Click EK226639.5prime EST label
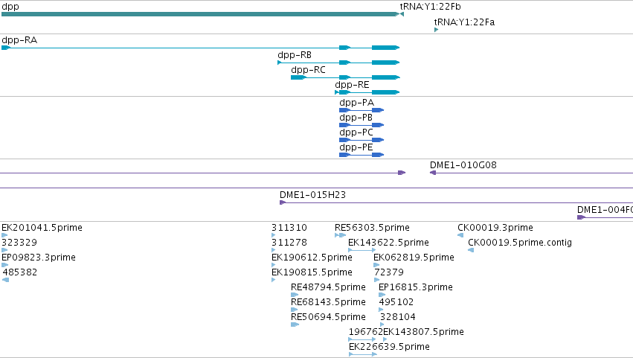 click(x=389, y=347)
